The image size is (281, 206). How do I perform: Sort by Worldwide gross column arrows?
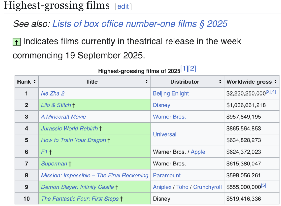275,81
